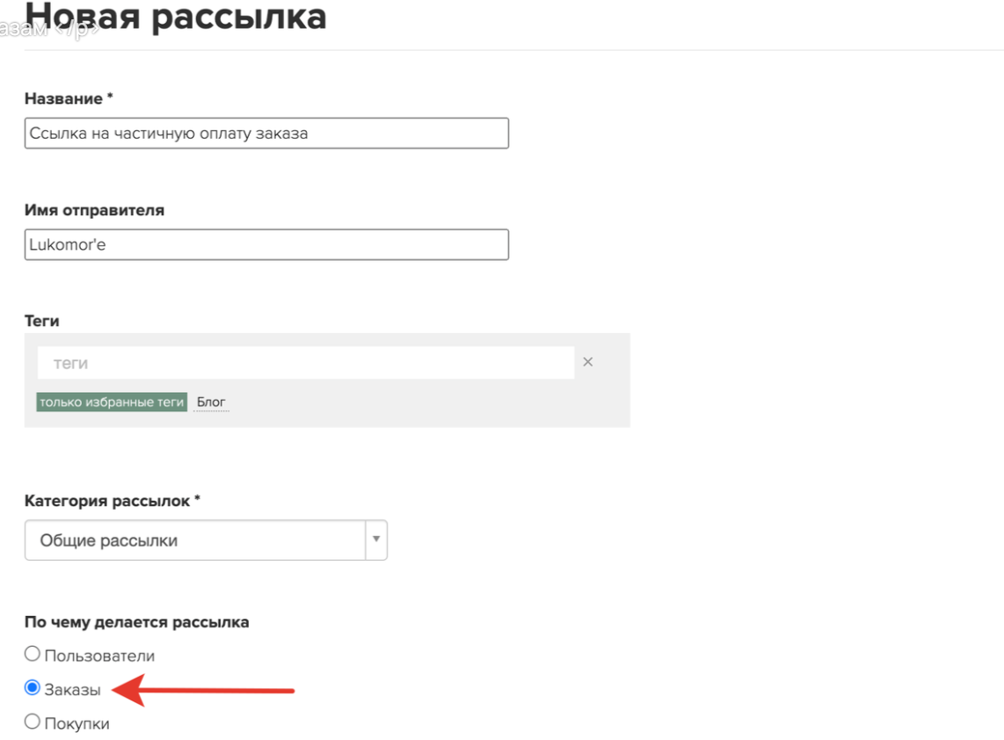Click the По чему делается рассылка label
This screenshot has height=740, width=1004.
point(136,621)
